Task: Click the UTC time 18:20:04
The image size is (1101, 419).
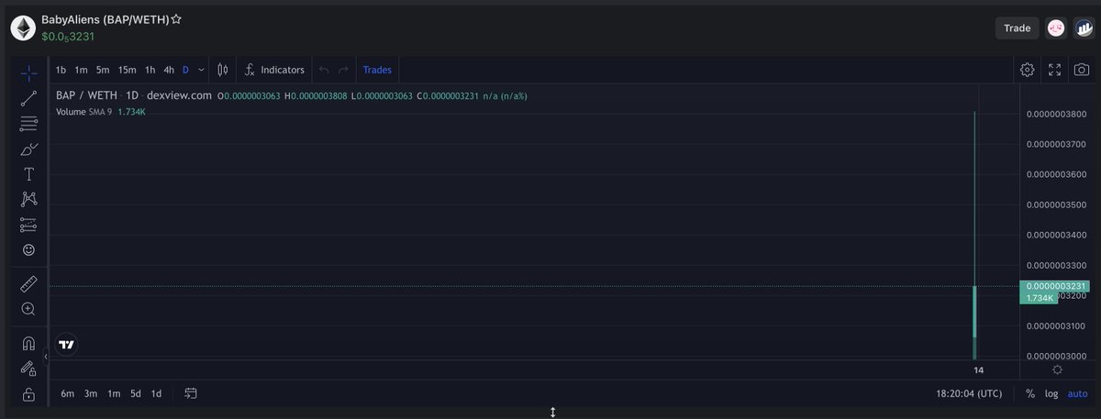Action: [x=969, y=393]
